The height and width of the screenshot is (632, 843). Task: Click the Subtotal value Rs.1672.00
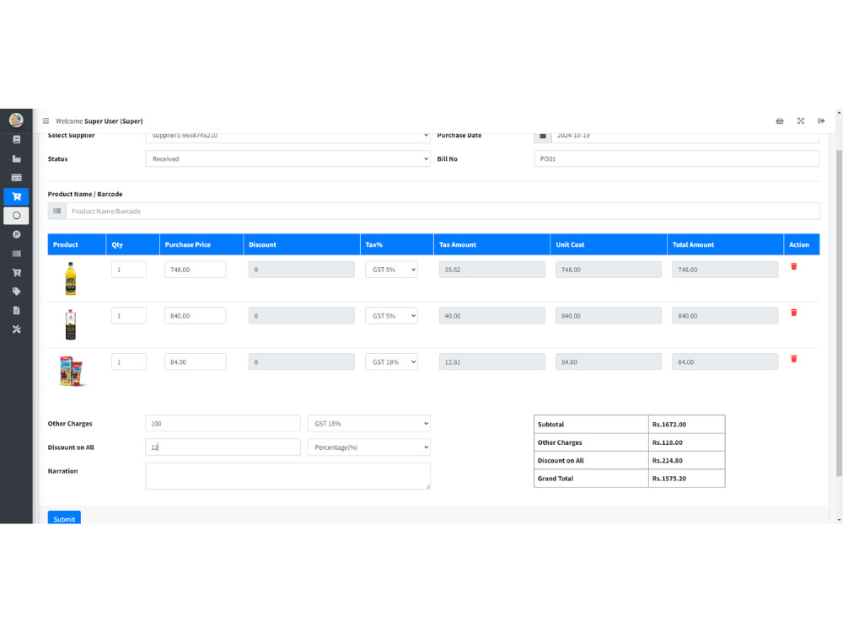pos(669,425)
